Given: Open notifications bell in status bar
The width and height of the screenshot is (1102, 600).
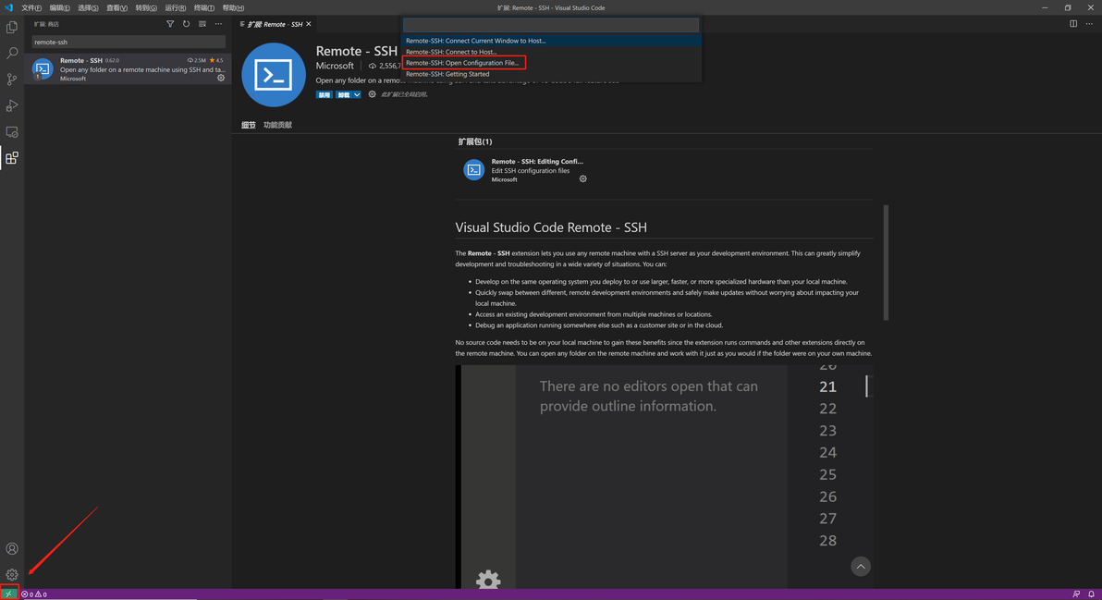Looking at the screenshot, I should (1092, 594).
